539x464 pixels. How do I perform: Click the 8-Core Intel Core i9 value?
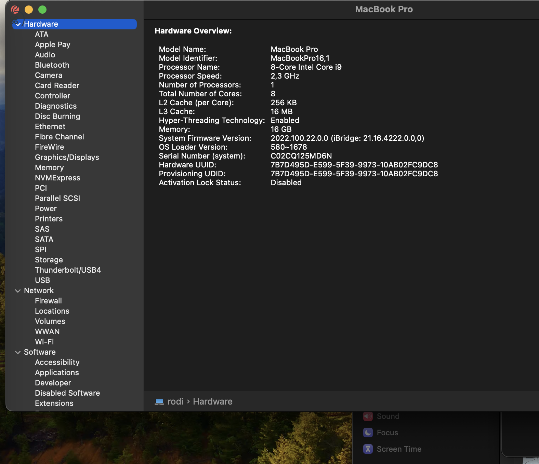click(x=306, y=67)
